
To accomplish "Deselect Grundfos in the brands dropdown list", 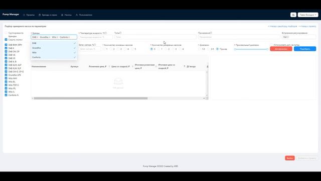I will click(54, 48).
